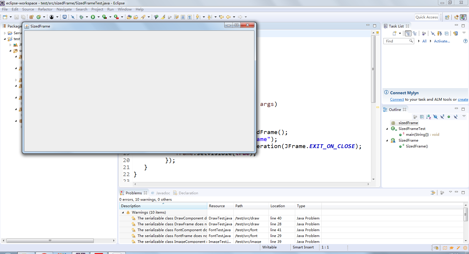Click the External Tools run icon
469x254 pixels.
click(x=116, y=17)
